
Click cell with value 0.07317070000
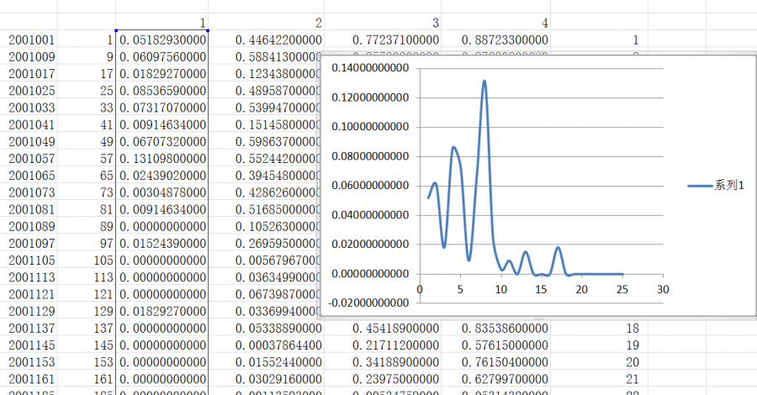(162, 108)
